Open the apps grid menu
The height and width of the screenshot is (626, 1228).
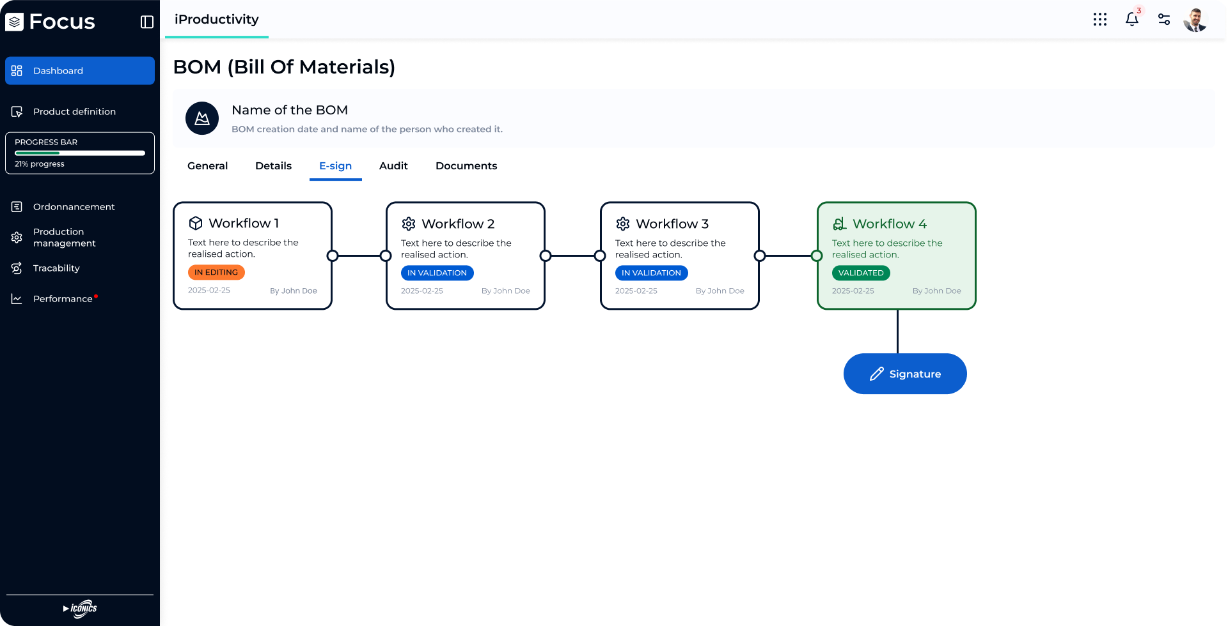click(x=1100, y=20)
